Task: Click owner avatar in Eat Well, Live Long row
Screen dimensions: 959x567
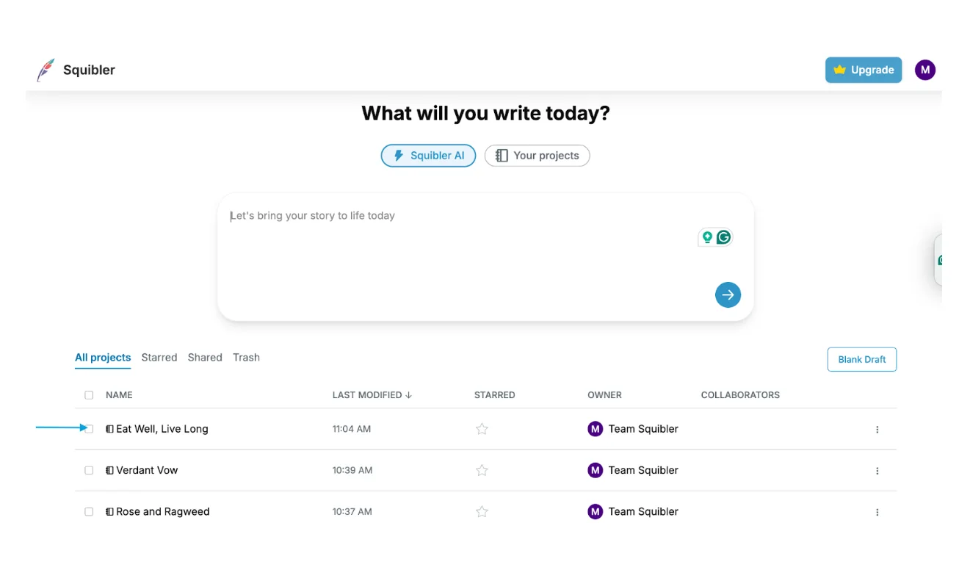Action: pyautogui.click(x=595, y=429)
